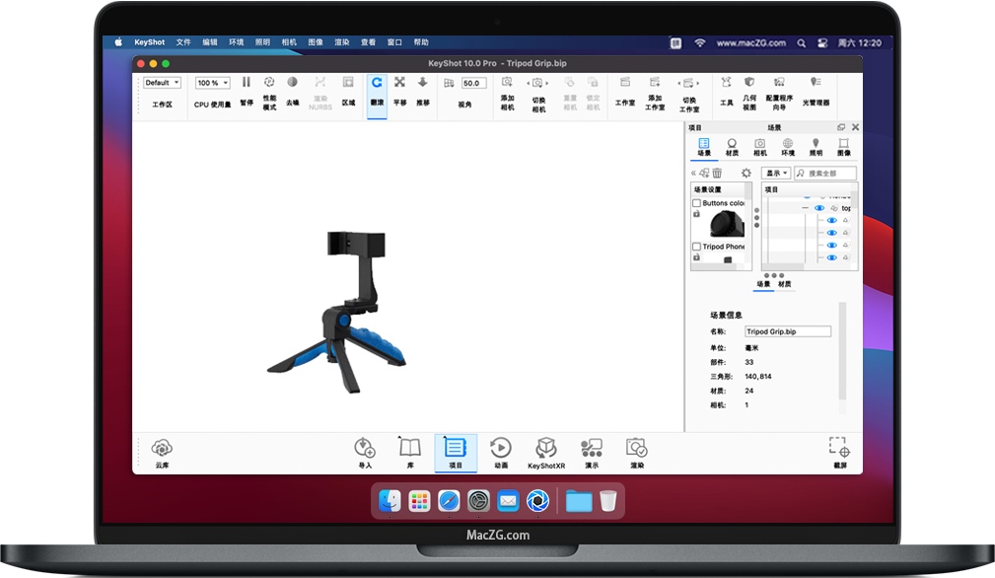Viewport: 995px width, 578px height.
Task: Check the Tripod Phone scene set checkbox
Action: coord(696,247)
